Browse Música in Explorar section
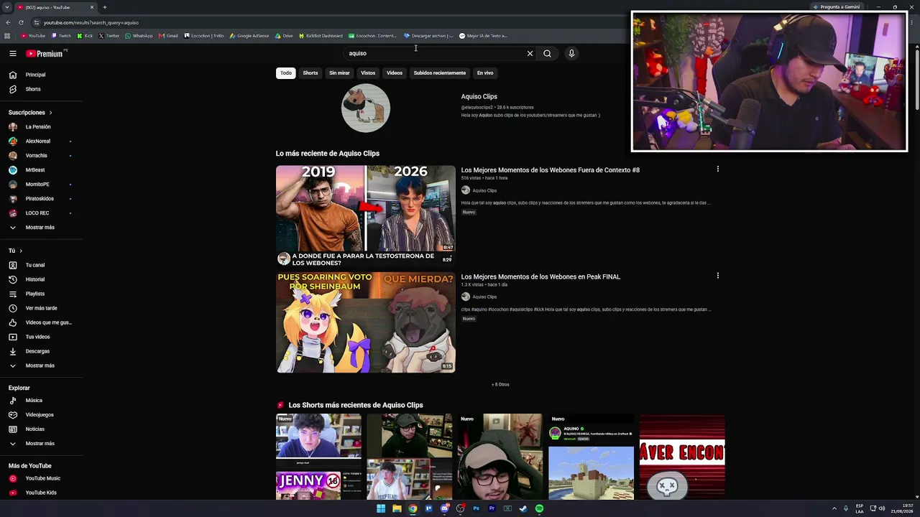 click(x=34, y=400)
